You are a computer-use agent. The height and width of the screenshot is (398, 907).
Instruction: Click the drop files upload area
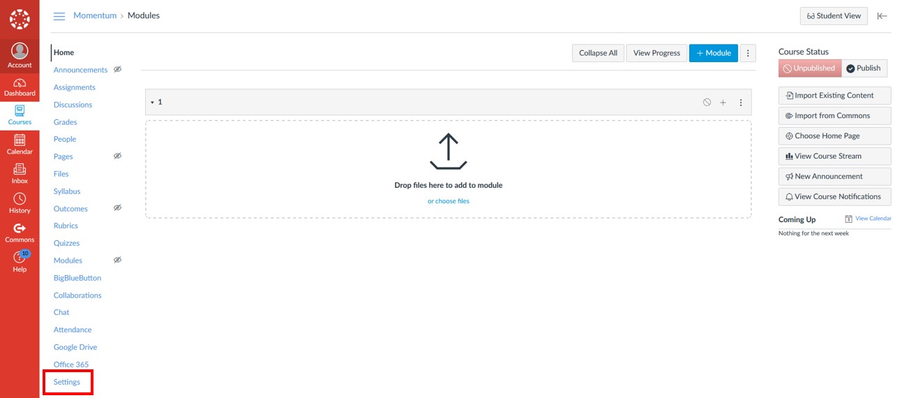[449, 161]
